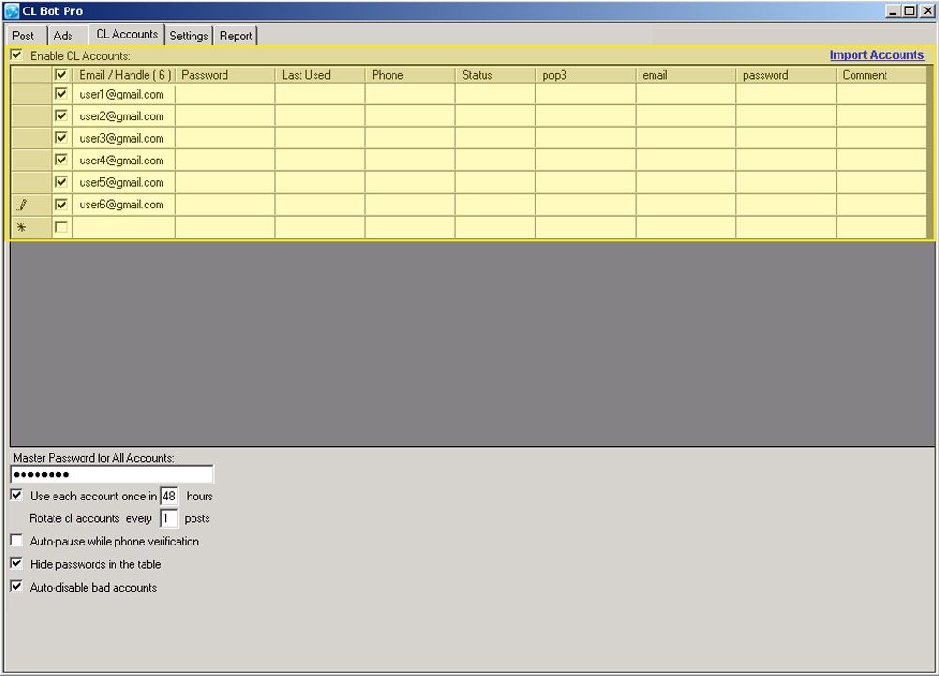Click the rotate posts field showing 1
Viewport: 939px width, 676px height.
[169, 518]
